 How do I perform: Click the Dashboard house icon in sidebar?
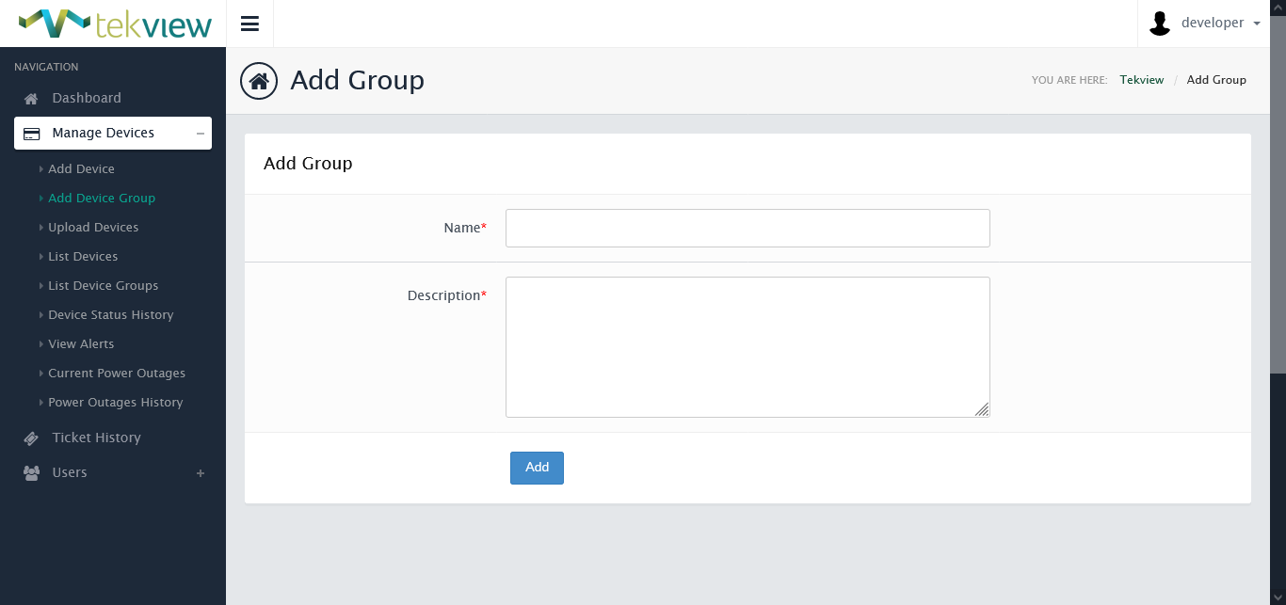31,99
